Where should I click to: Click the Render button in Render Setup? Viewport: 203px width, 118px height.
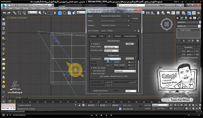[x=135, y=18]
